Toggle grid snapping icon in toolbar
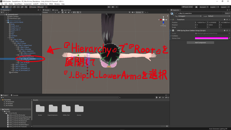This screenshot has width=231, height=130. [46, 7]
